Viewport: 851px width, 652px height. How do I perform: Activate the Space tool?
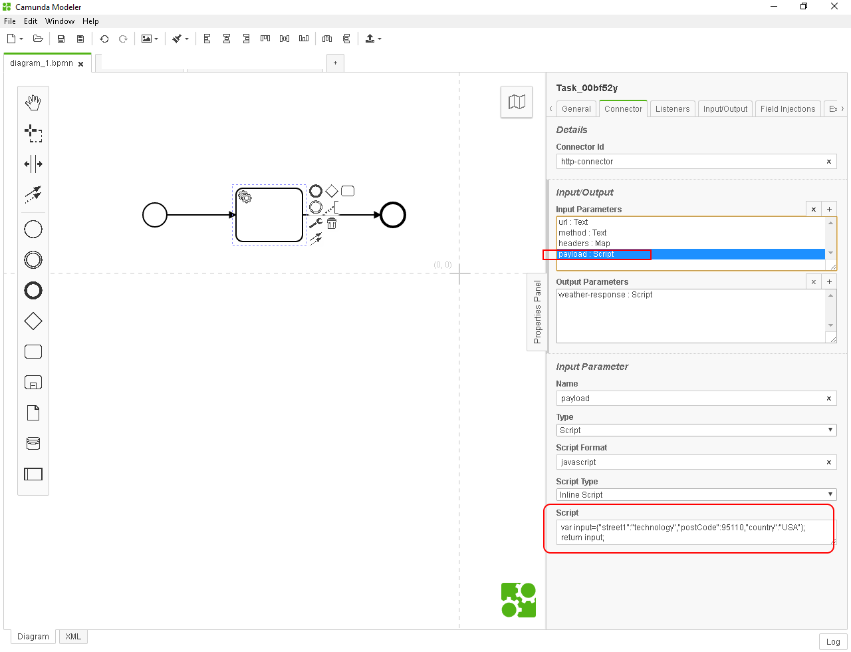tap(33, 164)
